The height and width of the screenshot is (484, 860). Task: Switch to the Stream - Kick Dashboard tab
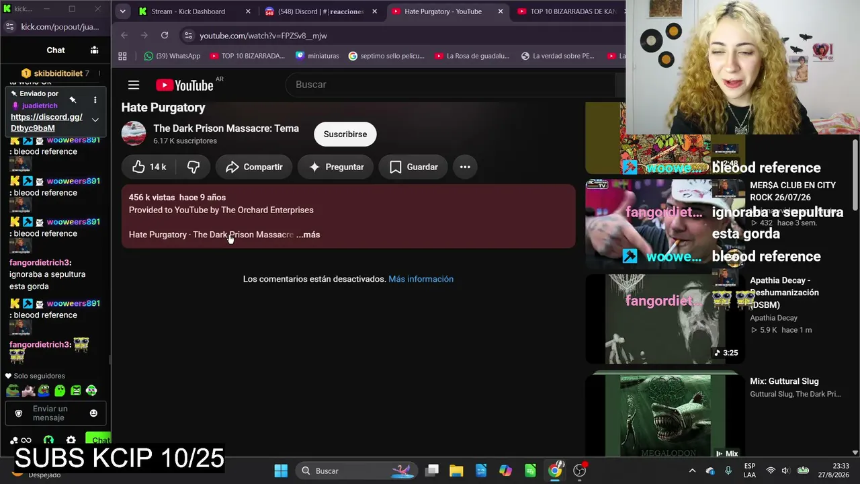pyautogui.click(x=188, y=11)
